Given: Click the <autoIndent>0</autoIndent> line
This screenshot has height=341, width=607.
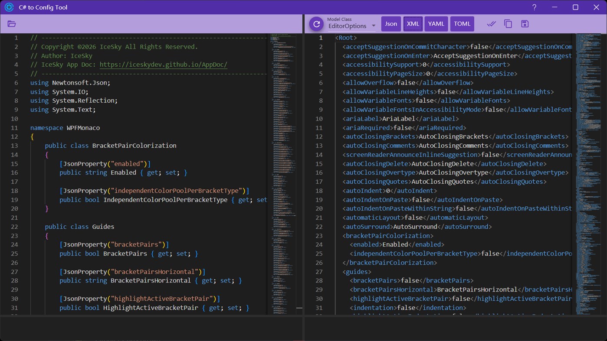Looking at the screenshot, I should click(x=390, y=191).
